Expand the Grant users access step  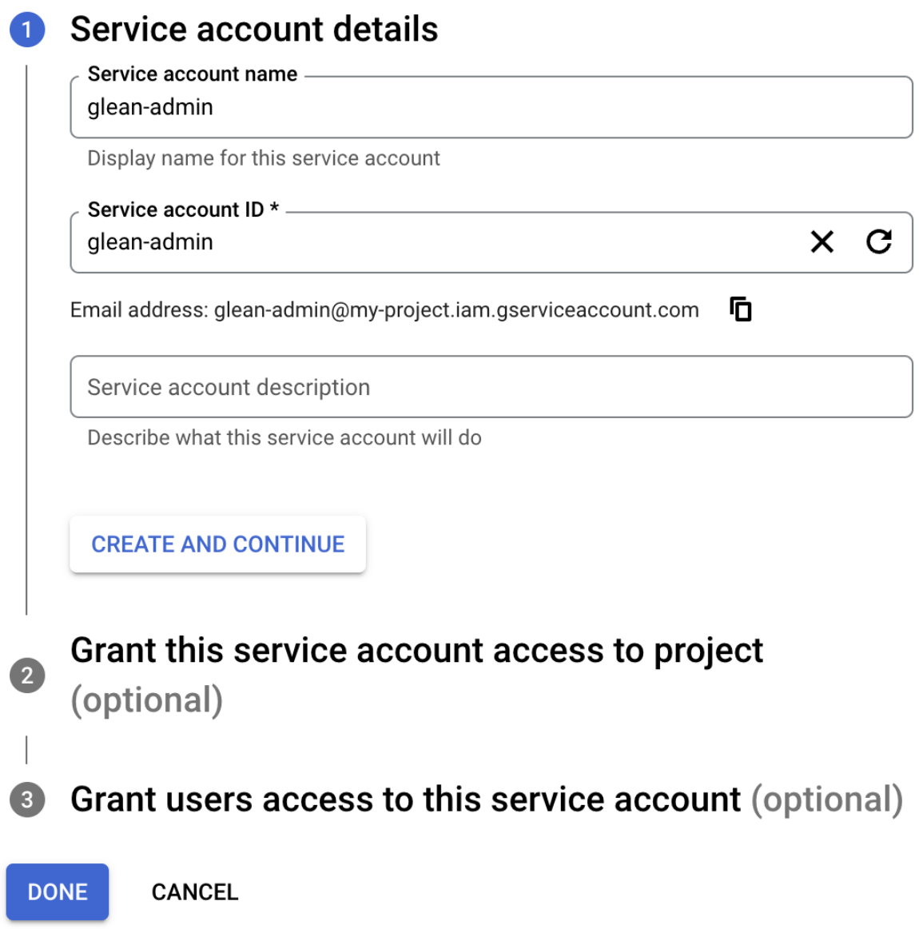(x=406, y=799)
